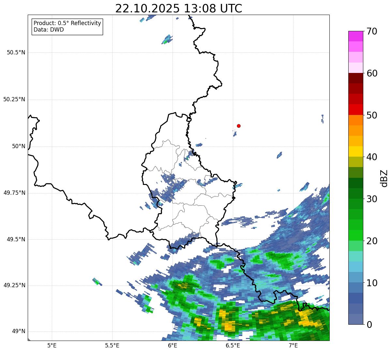This screenshot has height=352, width=392.
Task: Click the 'Data: DWD' text
Action: coord(49,30)
